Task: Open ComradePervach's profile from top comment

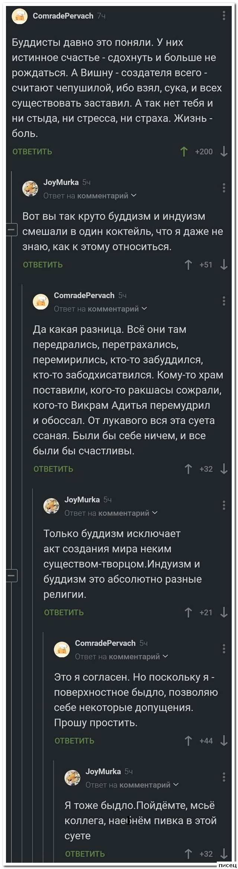Action: coord(63,16)
